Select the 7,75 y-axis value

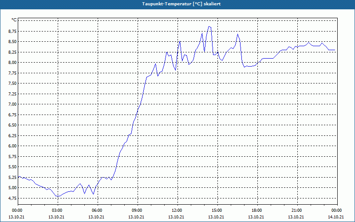(12, 73)
